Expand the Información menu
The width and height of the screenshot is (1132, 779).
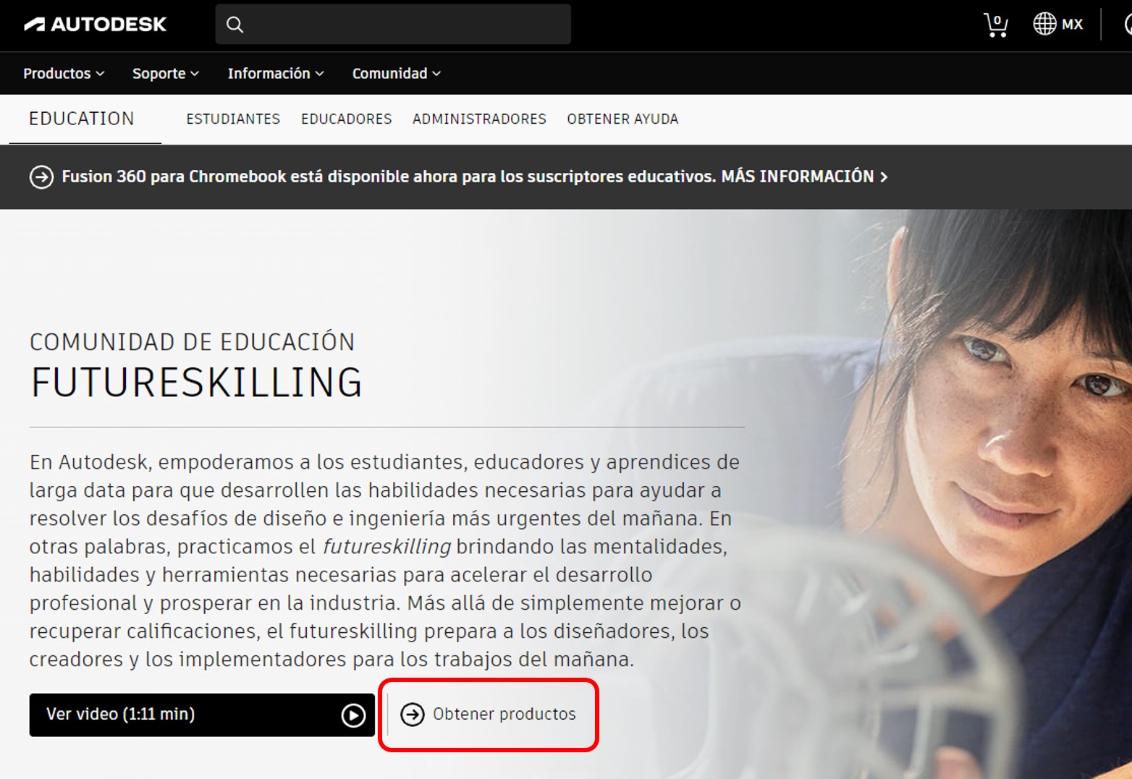[276, 73]
